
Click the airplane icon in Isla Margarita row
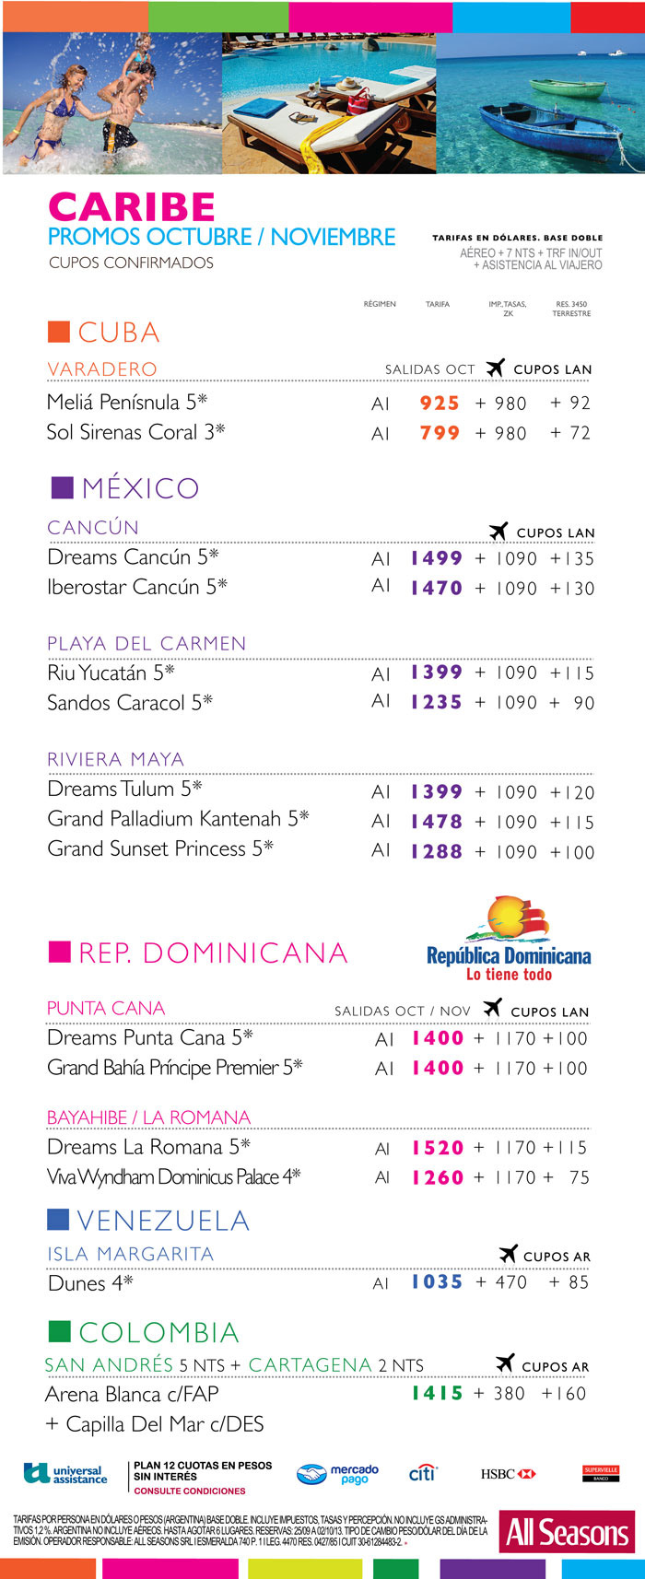coord(508,1255)
